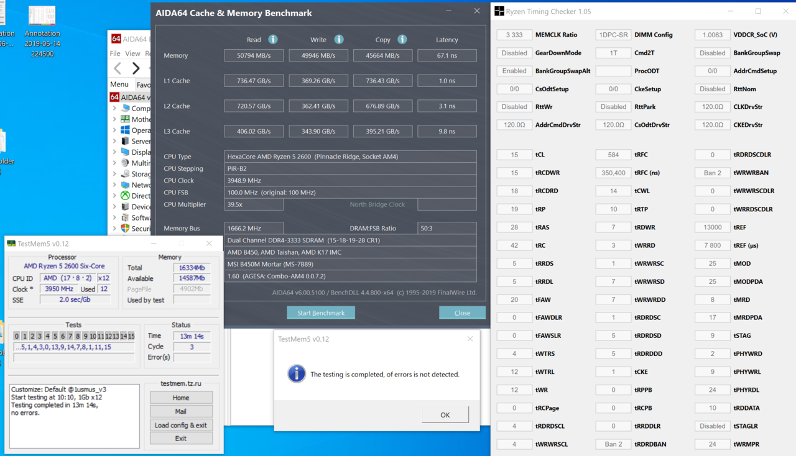This screenshot has height=456, width=796.
Task: Expand the Motherboard tree node
Action: pos(114,119)
